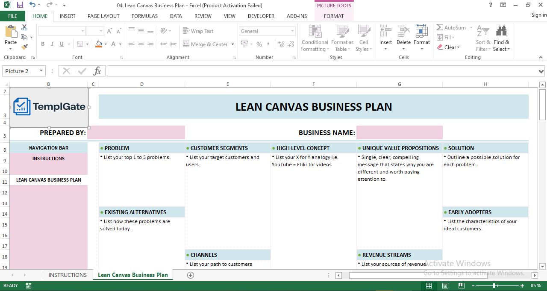
Task: Expand the formula bar chevron
Action: point(541,71)
